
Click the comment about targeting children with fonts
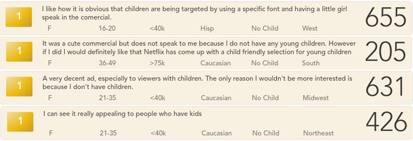pyautogui.click(x=194, y=13)
